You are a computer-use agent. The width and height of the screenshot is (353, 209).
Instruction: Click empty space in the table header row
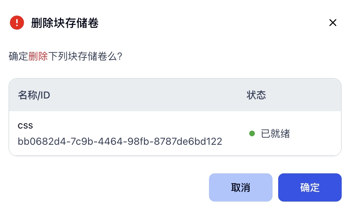tap(148, 95)
